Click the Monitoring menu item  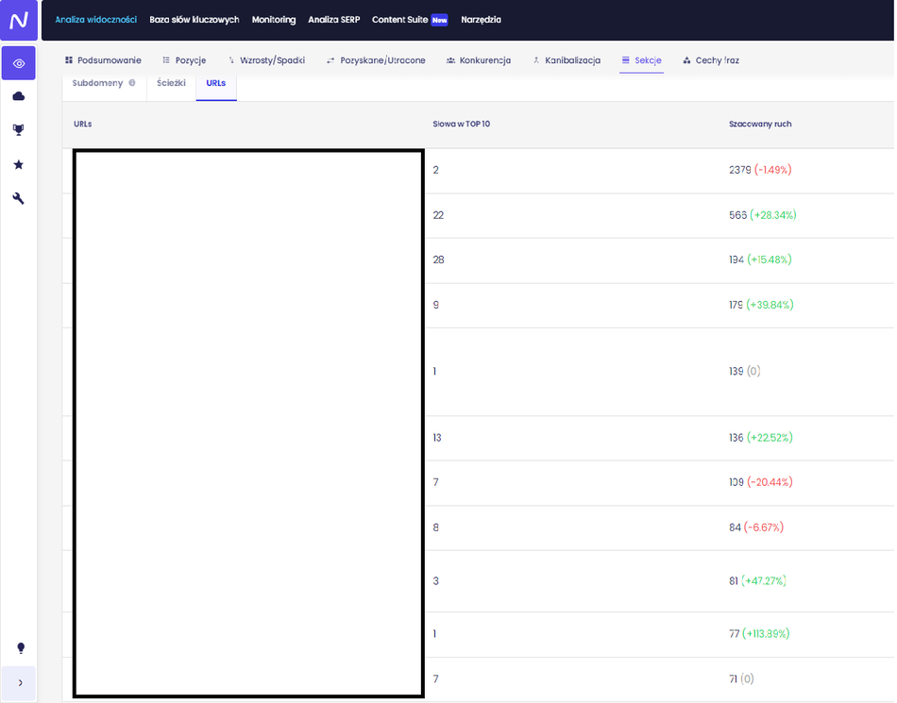[273, 20]
